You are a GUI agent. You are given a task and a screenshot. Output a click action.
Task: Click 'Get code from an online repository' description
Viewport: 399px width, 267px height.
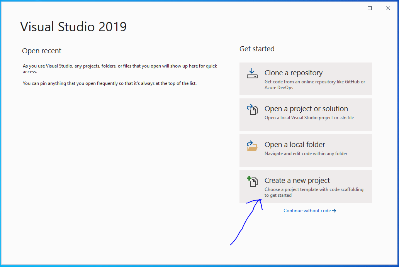(315, 84)
